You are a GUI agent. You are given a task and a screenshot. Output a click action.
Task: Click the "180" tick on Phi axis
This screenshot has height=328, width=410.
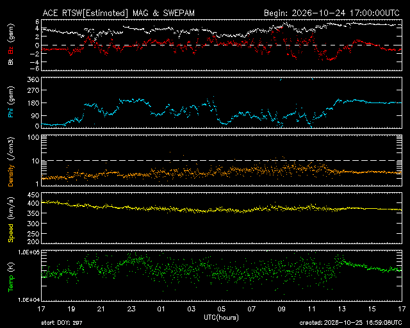(33, 103)
